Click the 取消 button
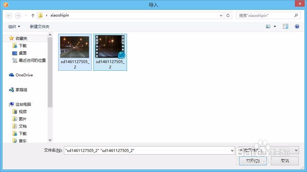Image resolution: width=307 pixels, height=172 pixels. pos(285,161)
